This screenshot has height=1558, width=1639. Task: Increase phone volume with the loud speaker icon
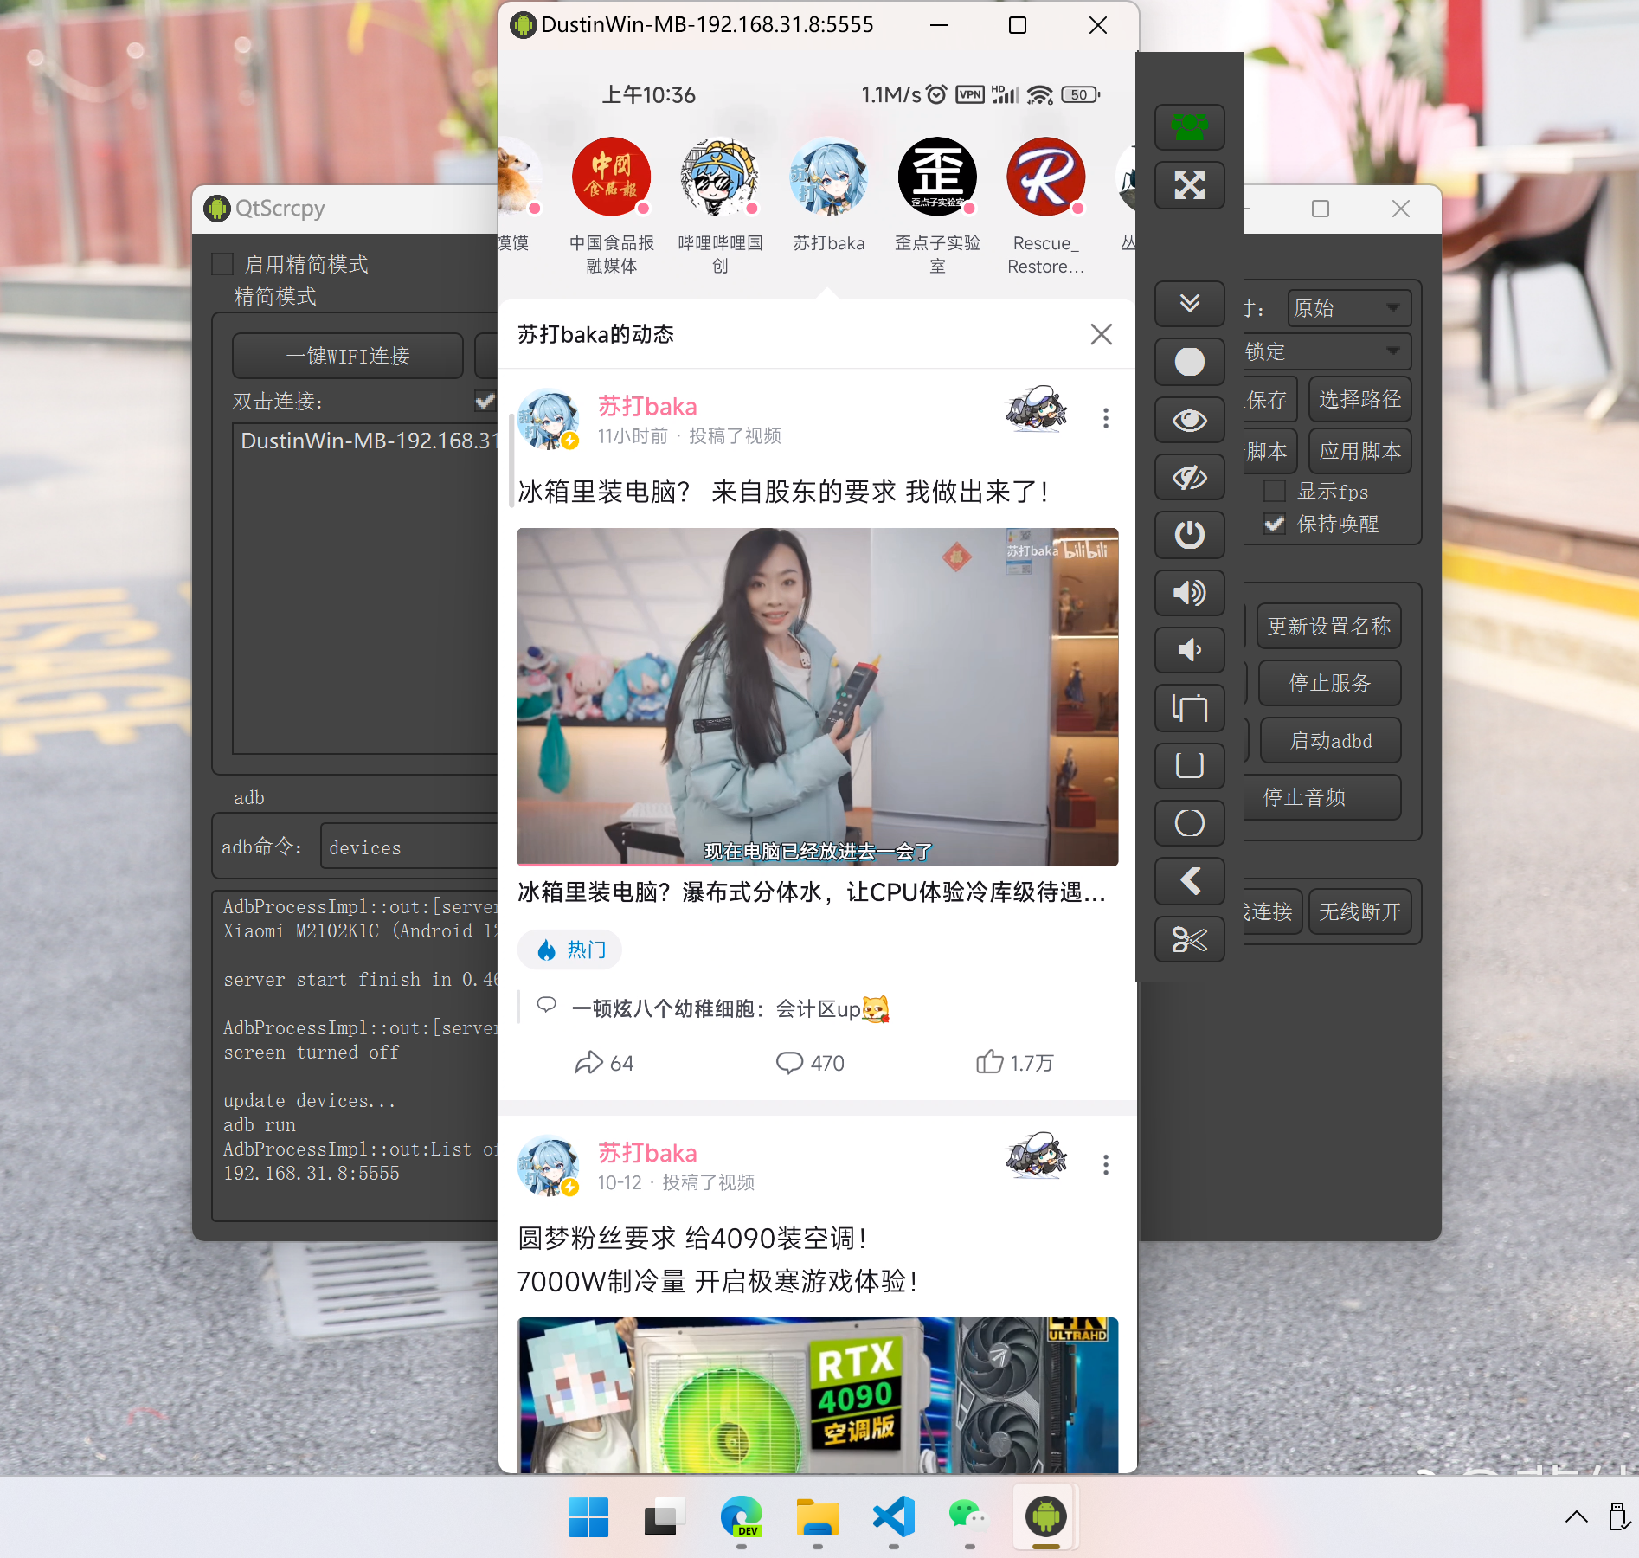1189,593
